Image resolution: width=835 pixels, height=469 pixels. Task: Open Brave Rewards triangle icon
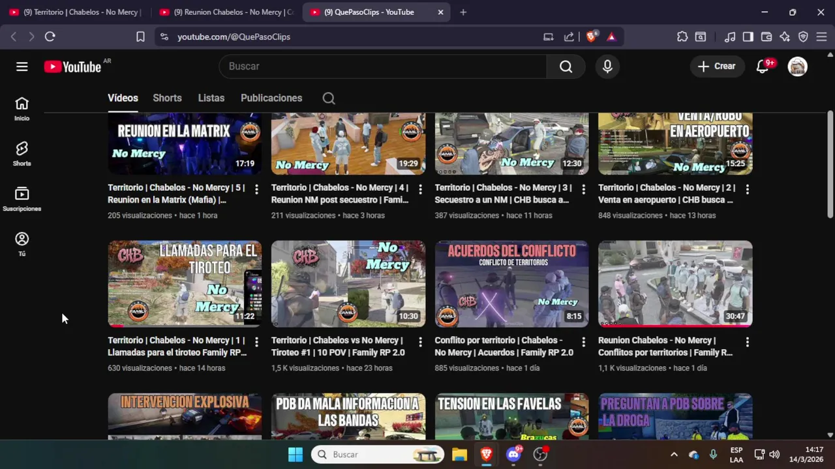pos(611,37)
